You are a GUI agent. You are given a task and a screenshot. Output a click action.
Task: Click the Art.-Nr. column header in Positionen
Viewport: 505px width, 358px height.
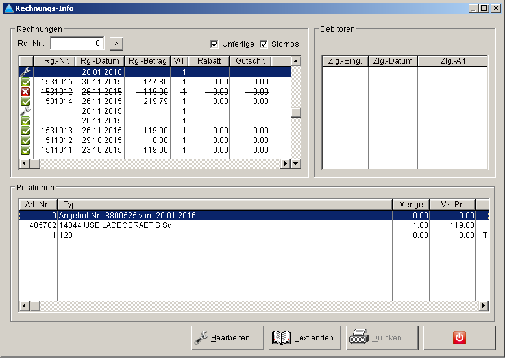(38, 205)
